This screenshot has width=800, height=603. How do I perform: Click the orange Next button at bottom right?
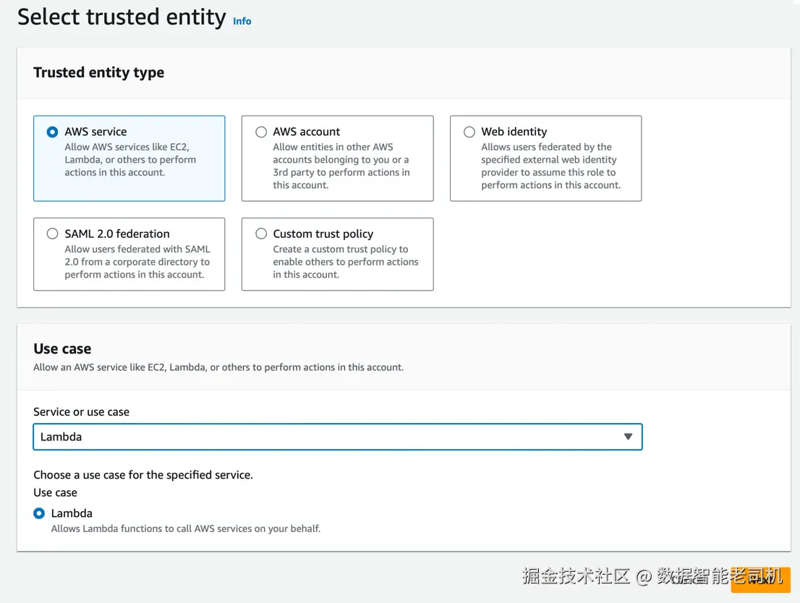(x=760, y=580)
